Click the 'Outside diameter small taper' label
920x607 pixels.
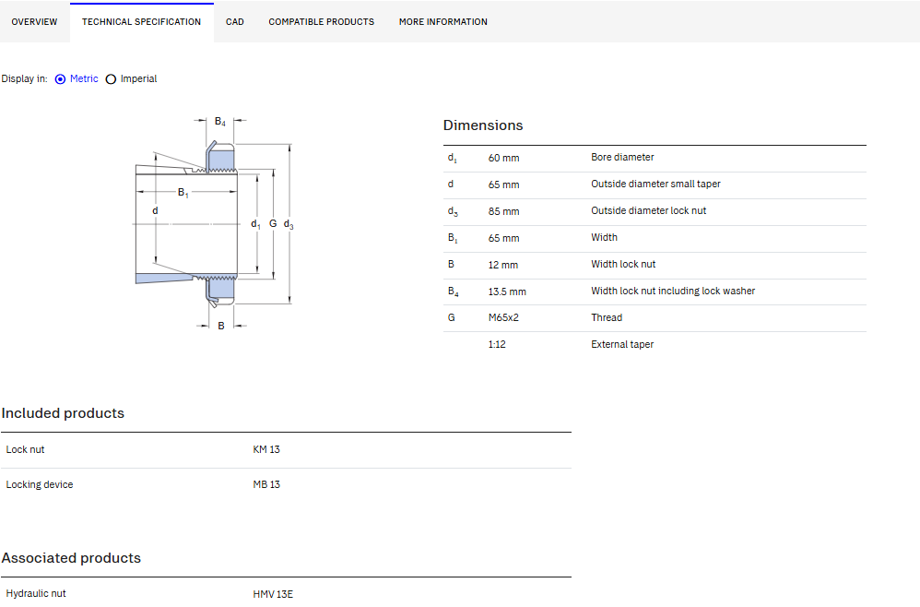point(656,184)
